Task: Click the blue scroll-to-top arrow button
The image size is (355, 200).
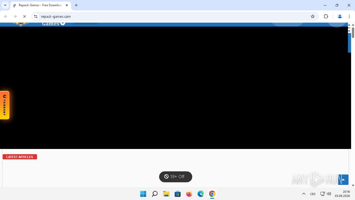Action: click(343, 180)
